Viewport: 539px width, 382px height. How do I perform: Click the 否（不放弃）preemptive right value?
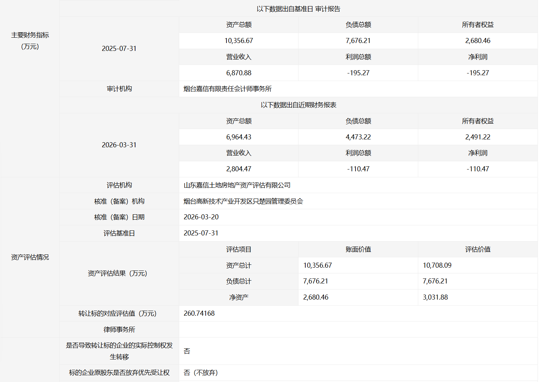click(x=201, y=373)
